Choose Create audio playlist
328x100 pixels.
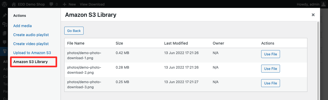31,35
